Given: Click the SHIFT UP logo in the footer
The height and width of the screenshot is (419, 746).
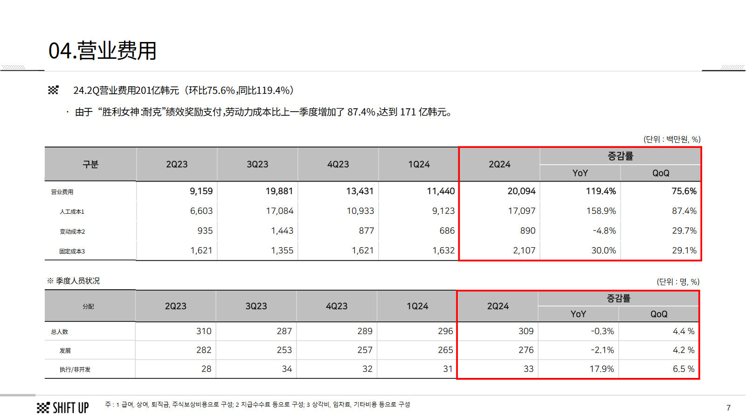Looking at the screenshot, I should [63, 408].
